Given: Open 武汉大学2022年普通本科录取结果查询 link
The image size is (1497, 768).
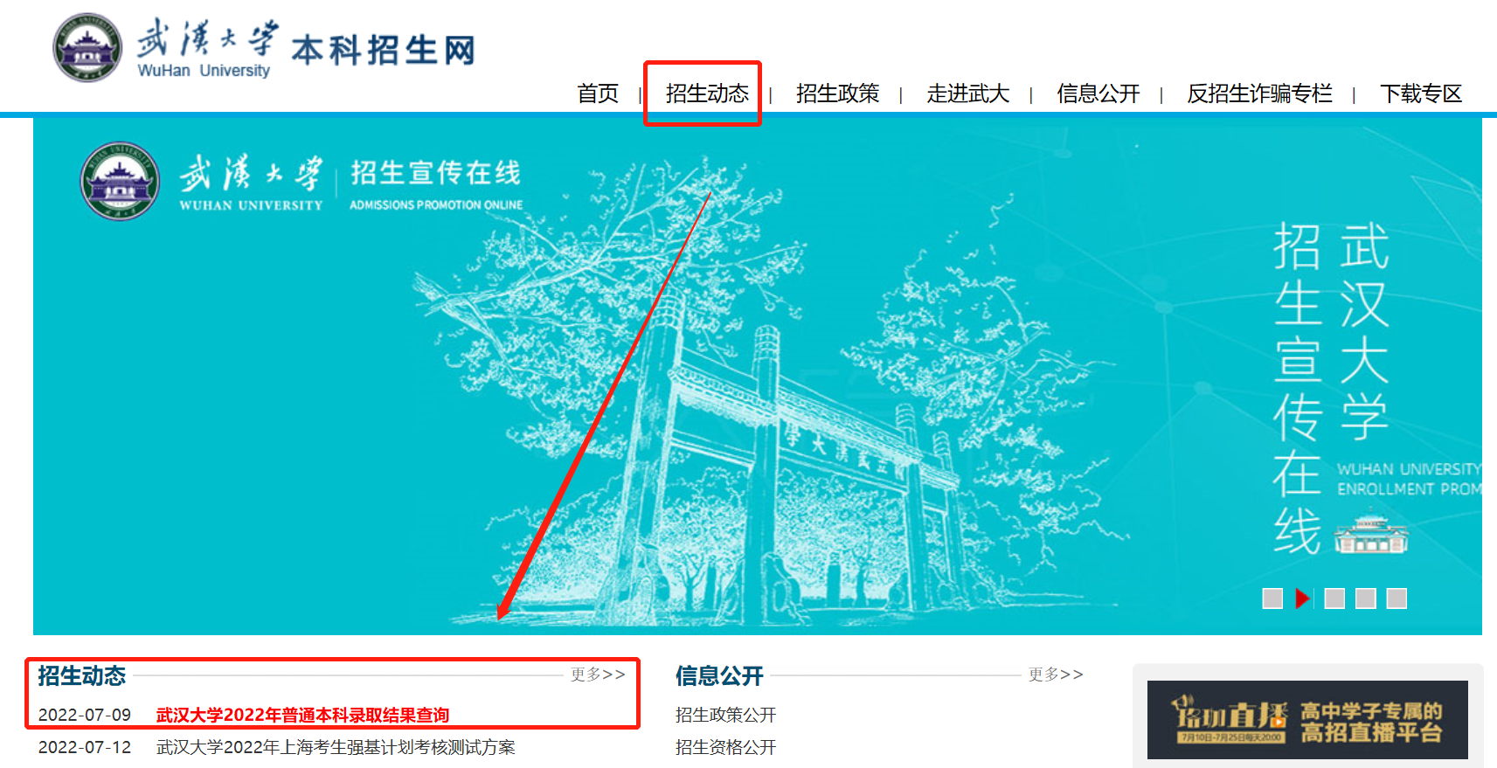Looking at the screenshot, I should tap(302, 715).
